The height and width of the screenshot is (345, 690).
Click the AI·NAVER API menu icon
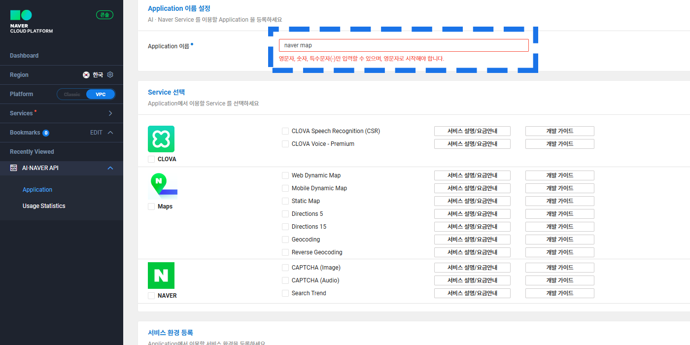click(x=14, y=168)
